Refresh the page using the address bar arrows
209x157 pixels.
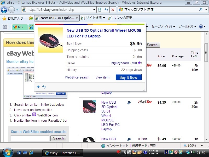click(x=106, y=10)
